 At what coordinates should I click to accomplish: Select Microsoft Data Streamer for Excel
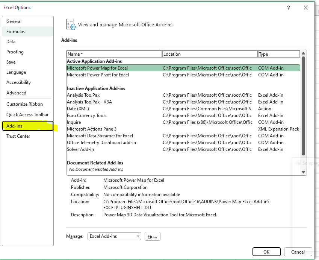183,136
